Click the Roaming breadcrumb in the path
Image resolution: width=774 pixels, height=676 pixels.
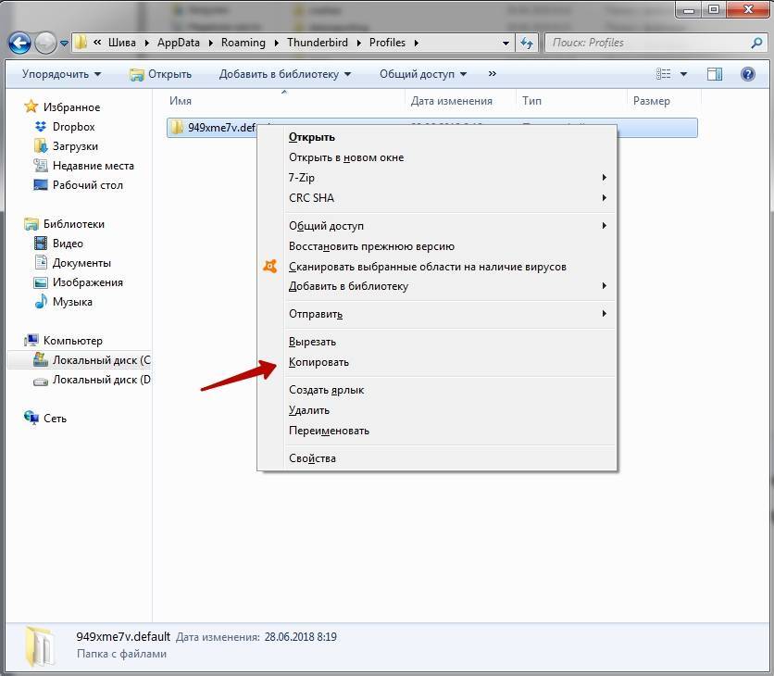tap(243, 43)
